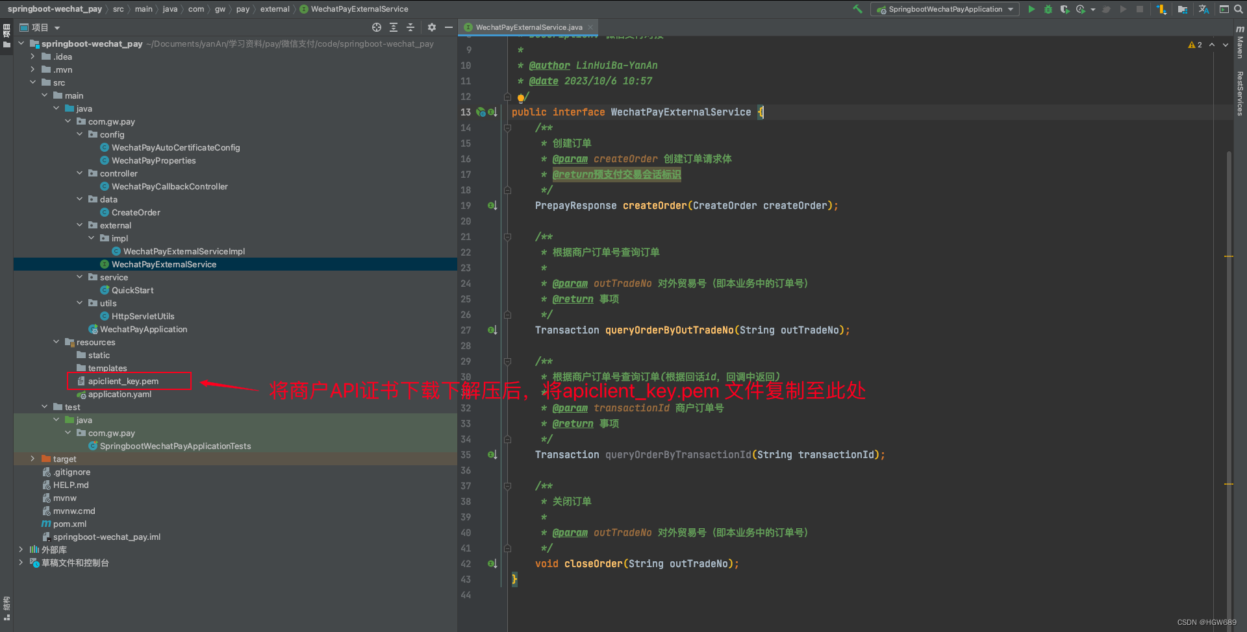
Task: Click the implementations gutter icon on line 13
Action: tap(492, 112)
